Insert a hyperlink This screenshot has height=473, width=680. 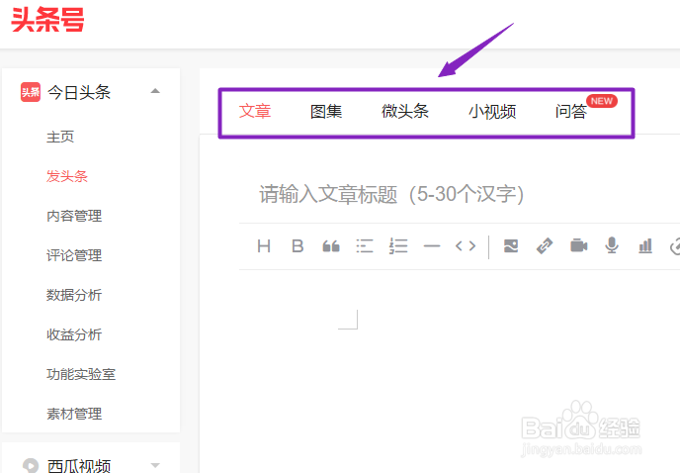(x=545, y=246)
